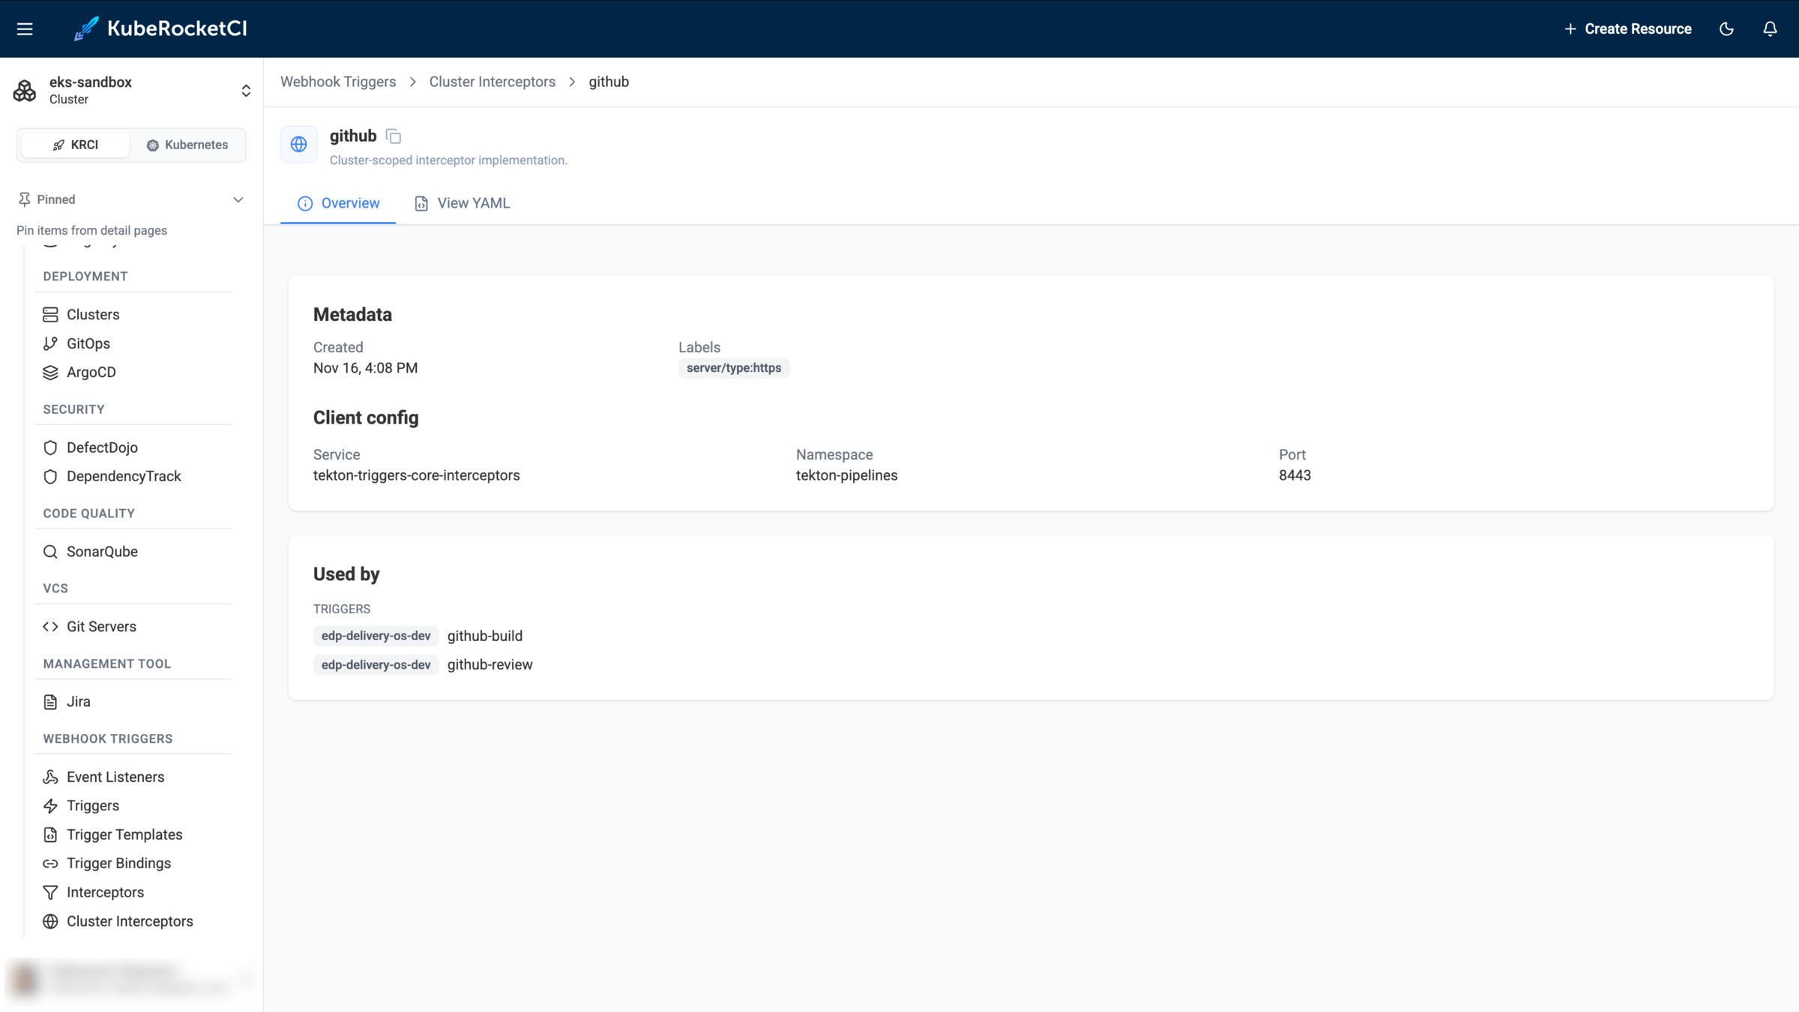Click the Jira document icon
Viewport: 1799px width, 1012px height.
tap(50, 702)
